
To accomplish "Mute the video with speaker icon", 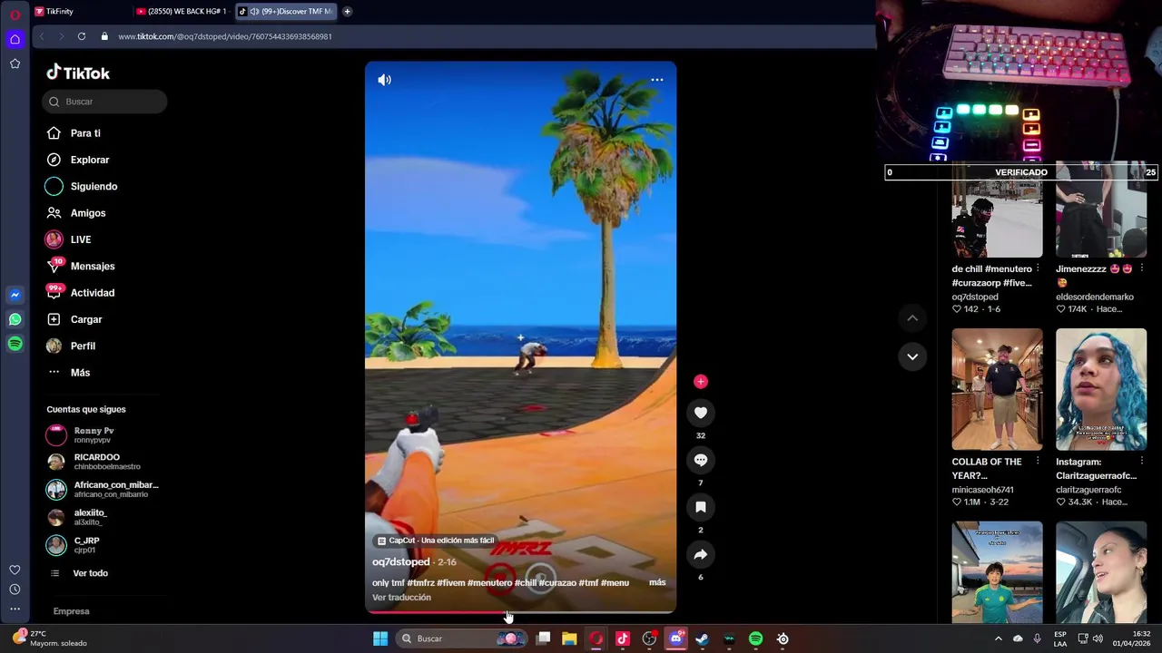I will point(385,80).
